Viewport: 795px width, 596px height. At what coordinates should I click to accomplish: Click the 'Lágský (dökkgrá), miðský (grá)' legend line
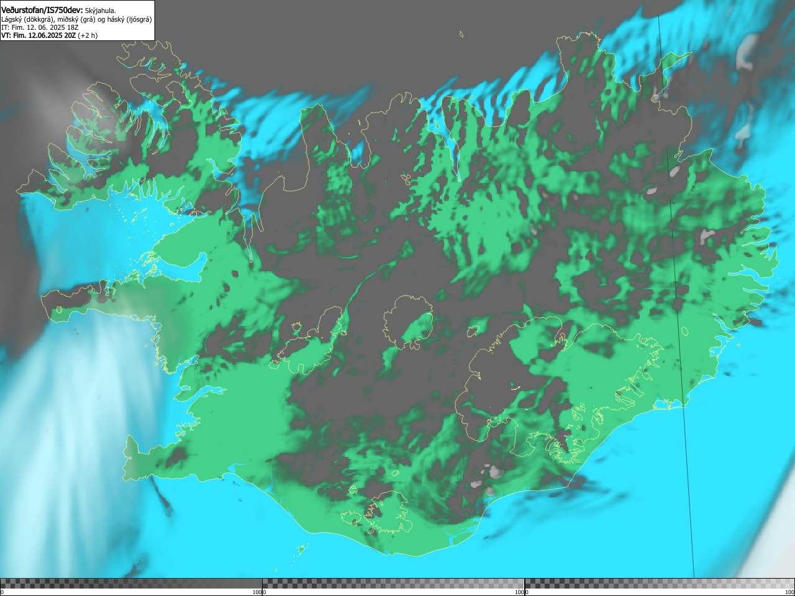(x=76, y=19)
